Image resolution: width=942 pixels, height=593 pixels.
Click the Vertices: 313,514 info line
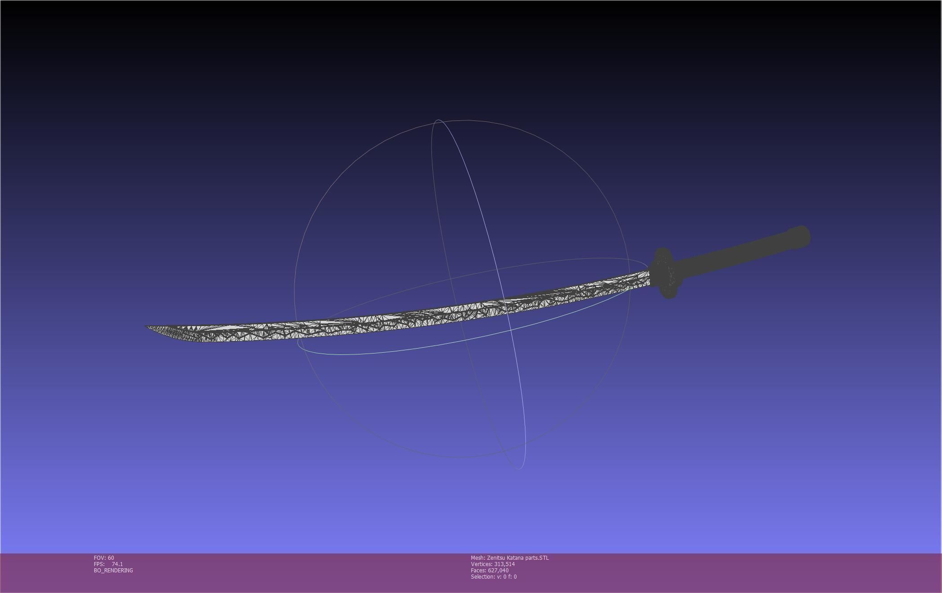(x=493, y=564)
